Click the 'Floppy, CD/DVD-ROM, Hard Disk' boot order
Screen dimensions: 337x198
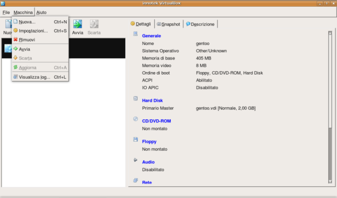(229, 73)
